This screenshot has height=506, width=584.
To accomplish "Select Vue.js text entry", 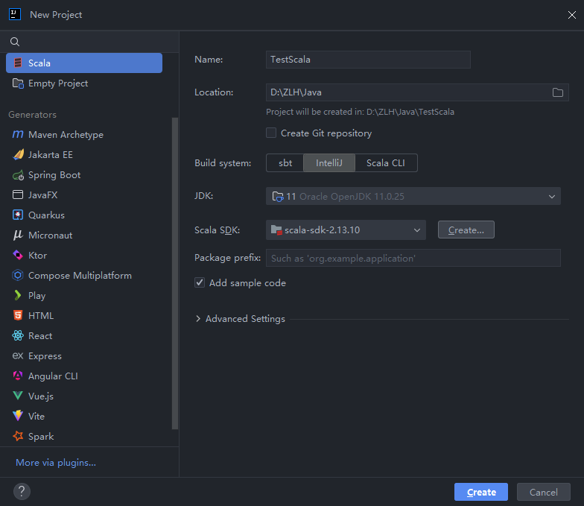I will click(x=41, y=396).
